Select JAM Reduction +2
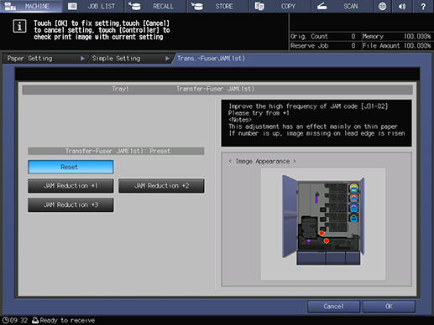The width and height of the screenshot is (434, 325). (x=161, y=186)
